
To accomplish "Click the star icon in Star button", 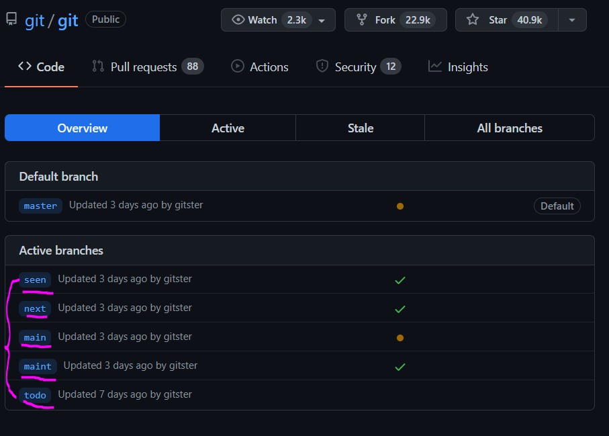I will pos(473,19).
